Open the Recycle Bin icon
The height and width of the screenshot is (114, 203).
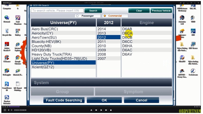(x=7, y=32)
